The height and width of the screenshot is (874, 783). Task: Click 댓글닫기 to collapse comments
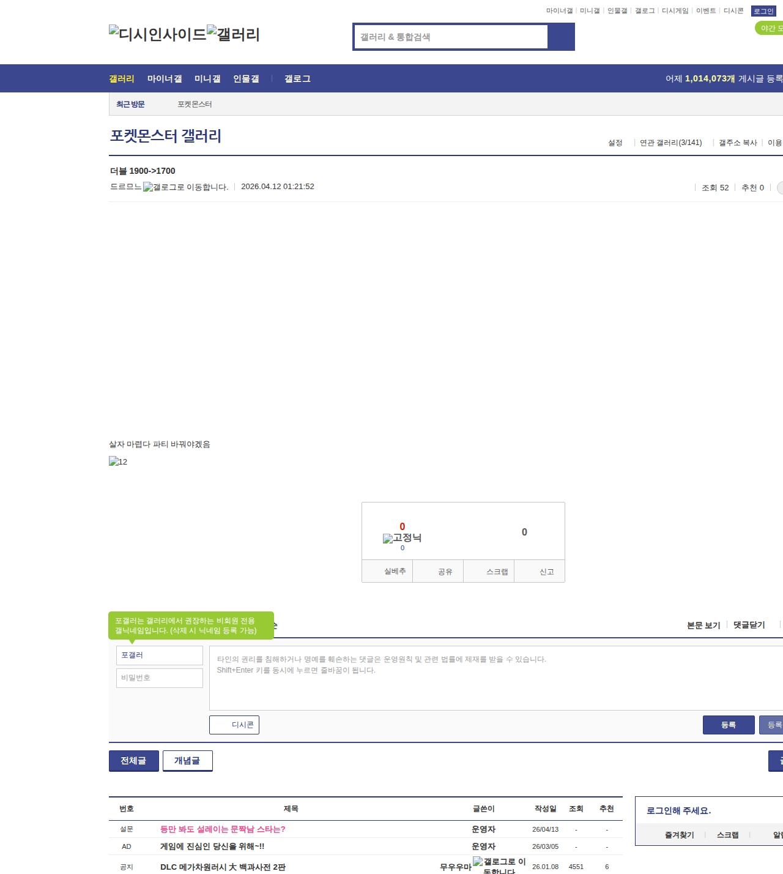[749, 625]
